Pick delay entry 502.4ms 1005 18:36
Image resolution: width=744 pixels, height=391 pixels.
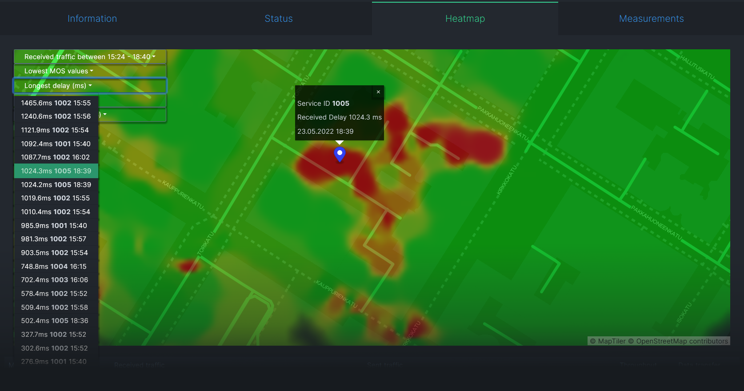pyautogui.click(x=56, y=321)
